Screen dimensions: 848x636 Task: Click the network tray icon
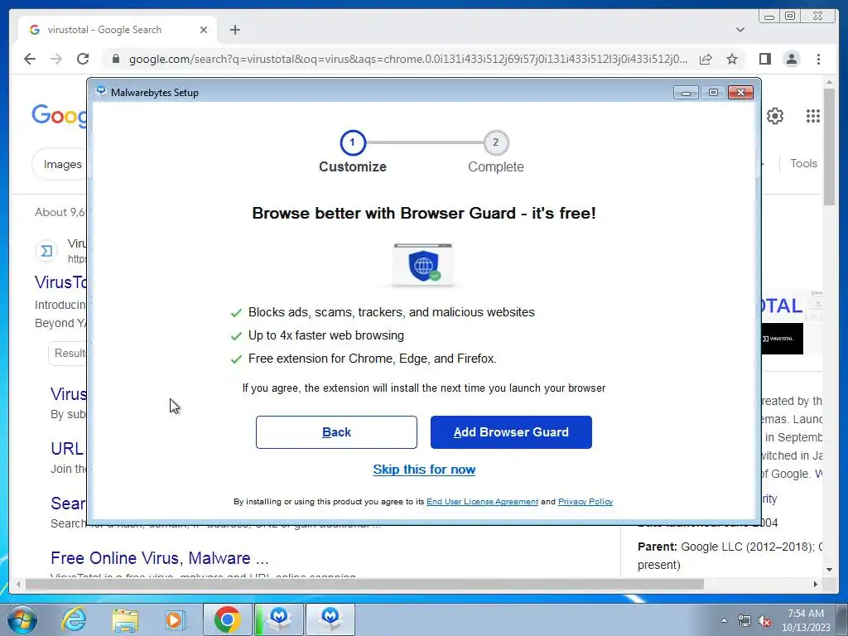click(744, 621)
